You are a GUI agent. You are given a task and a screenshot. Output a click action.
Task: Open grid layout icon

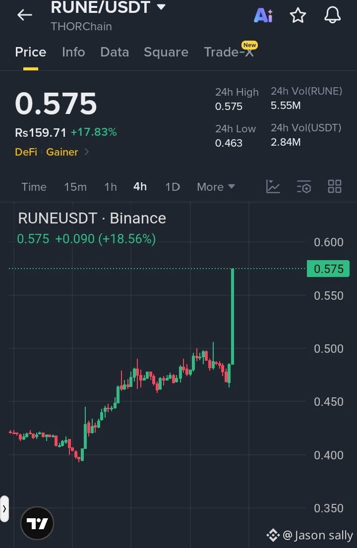point(335,187)
